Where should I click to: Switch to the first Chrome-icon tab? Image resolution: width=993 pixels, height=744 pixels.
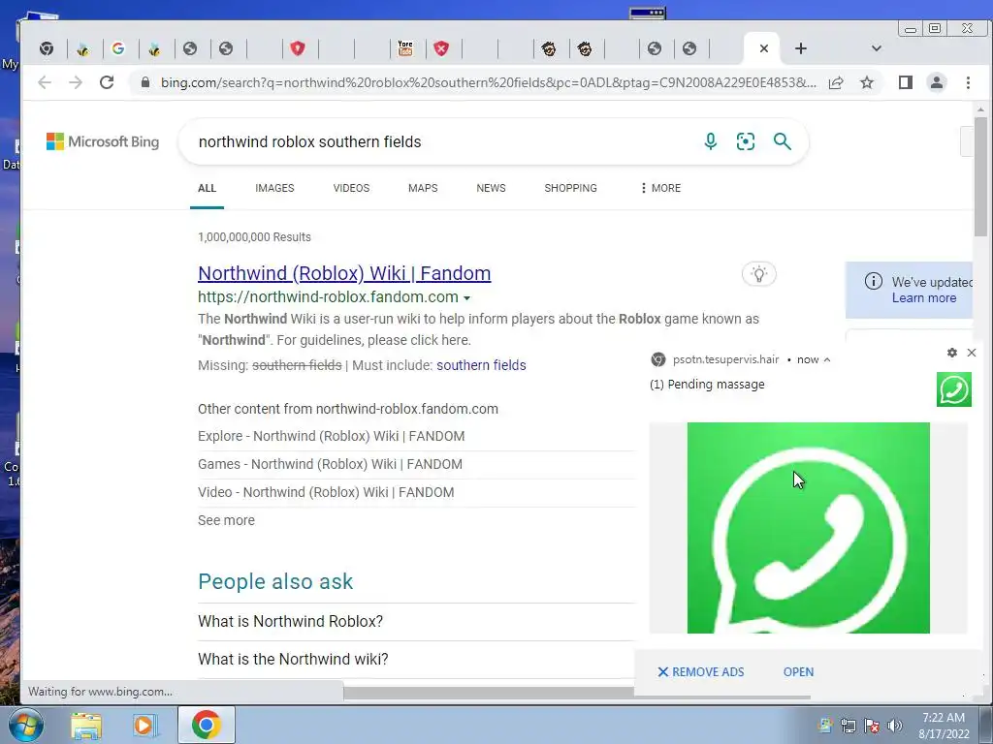(x=47, y=48)
